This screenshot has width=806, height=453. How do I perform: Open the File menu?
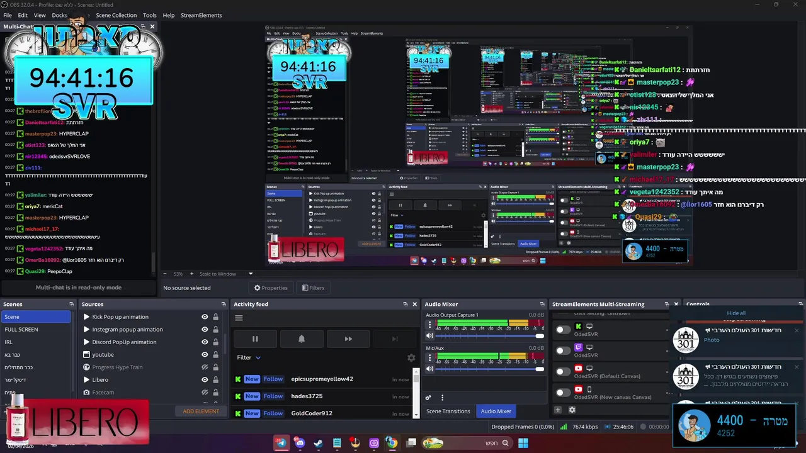coord(8,15)
